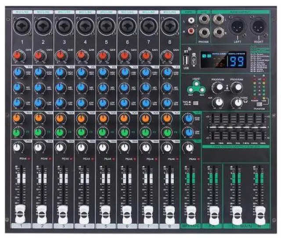
Task: Click the channel 4 blue MID EQ knob
Action: (x=82, y=87)
